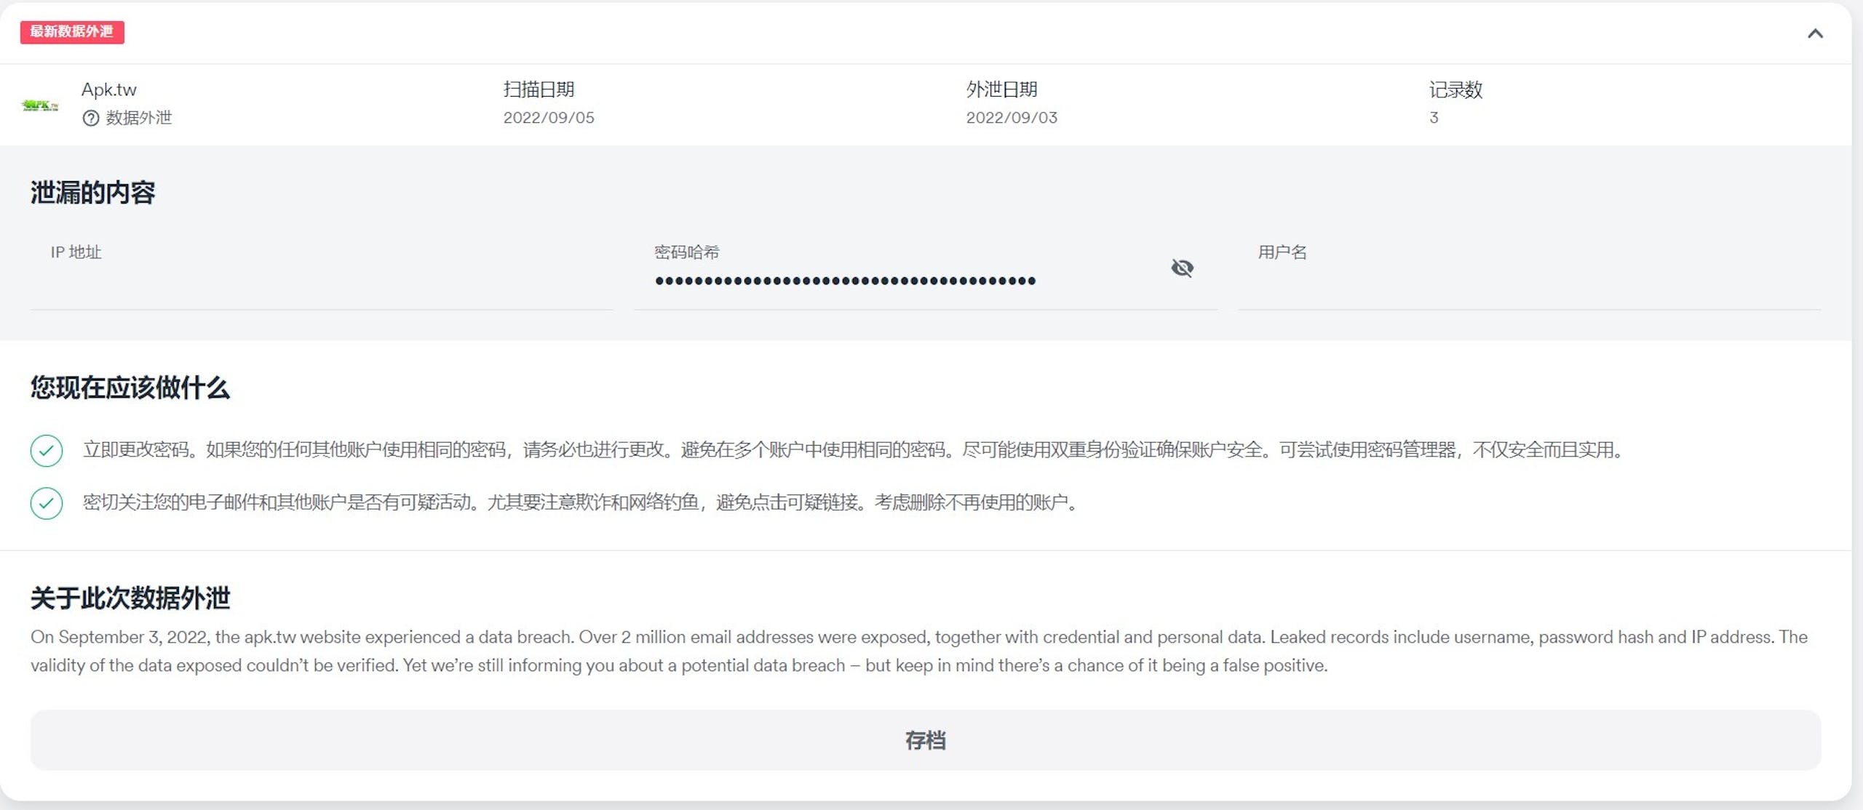Click the 您现在应该做什么 heading

tap(130, 388)
